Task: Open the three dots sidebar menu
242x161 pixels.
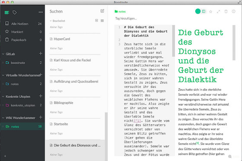Action: pos(41,12)
